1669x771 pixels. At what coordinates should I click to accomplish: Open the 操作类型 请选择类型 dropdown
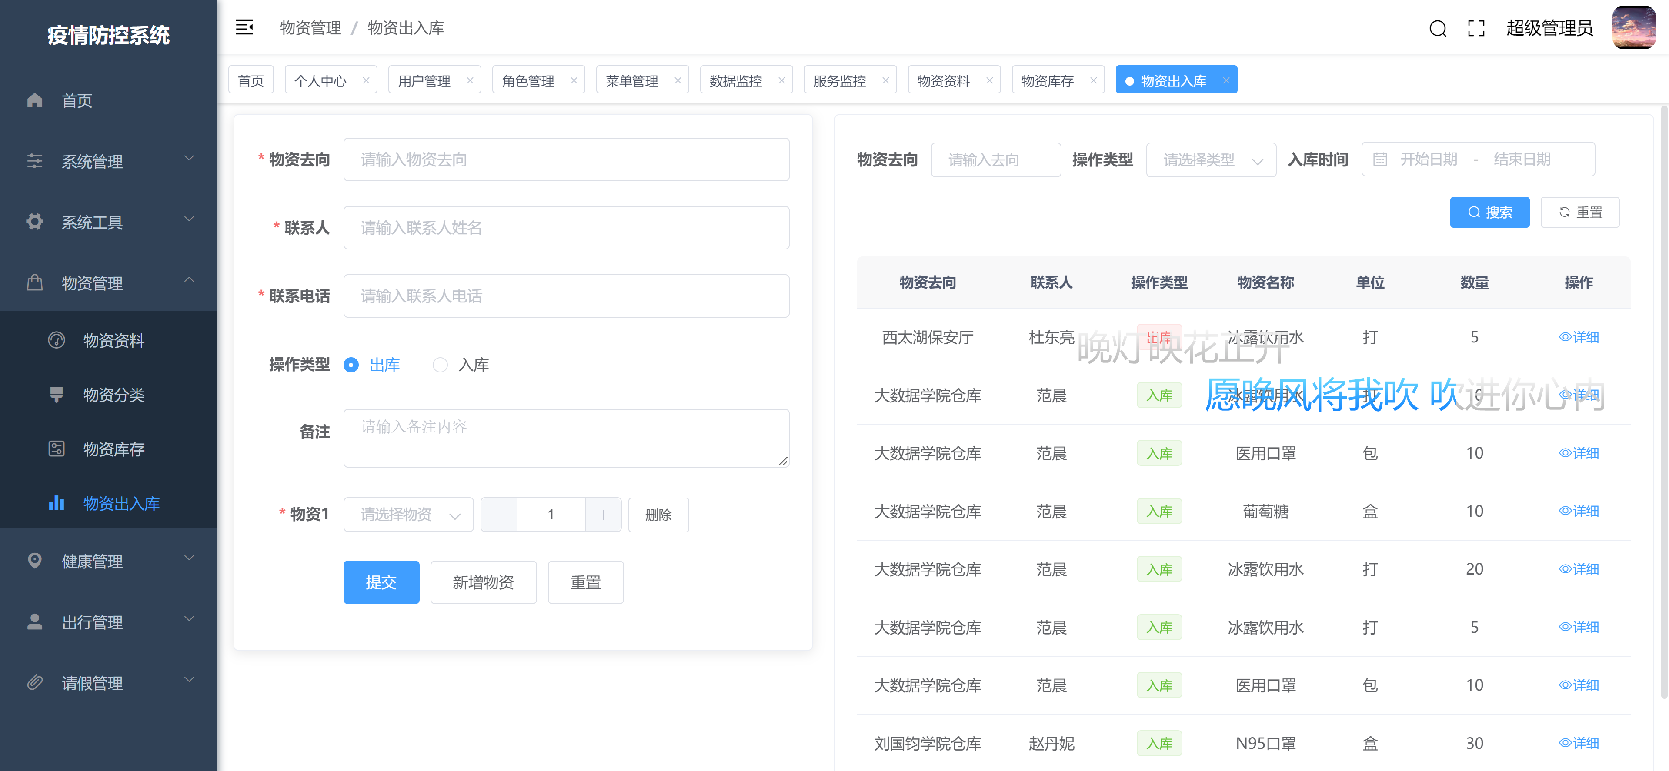[1211, 159]
